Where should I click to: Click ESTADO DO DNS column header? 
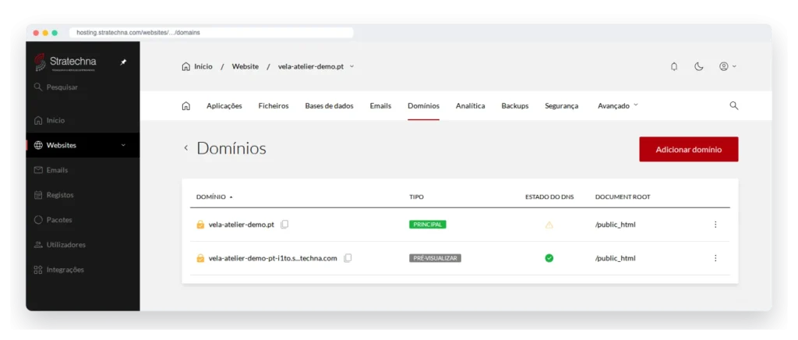point(549,197)
